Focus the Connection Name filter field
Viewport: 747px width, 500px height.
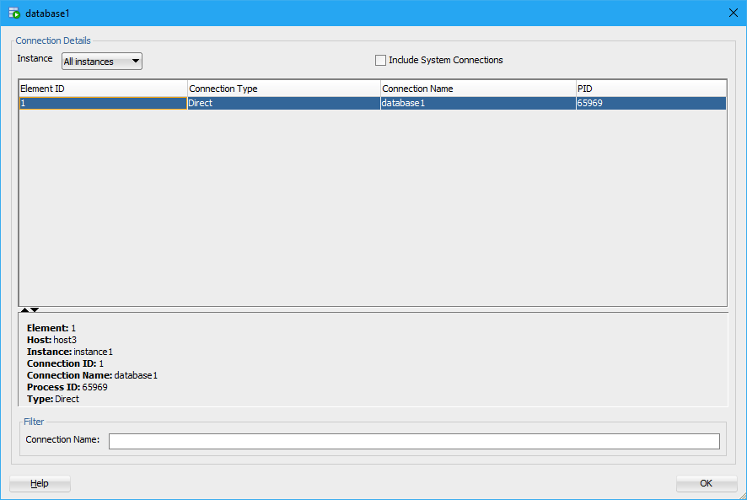[414, 441]
